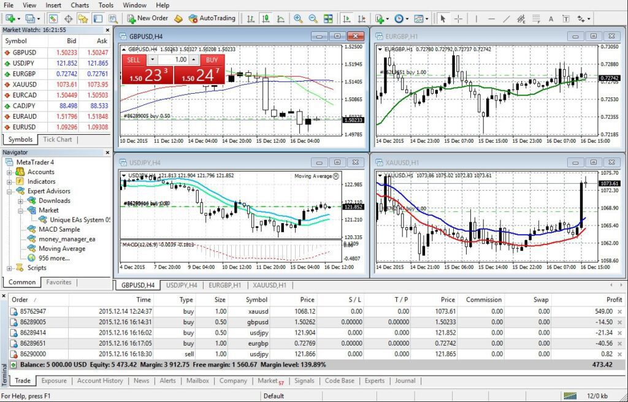Switch to the Account History tab

coord(100,381)
